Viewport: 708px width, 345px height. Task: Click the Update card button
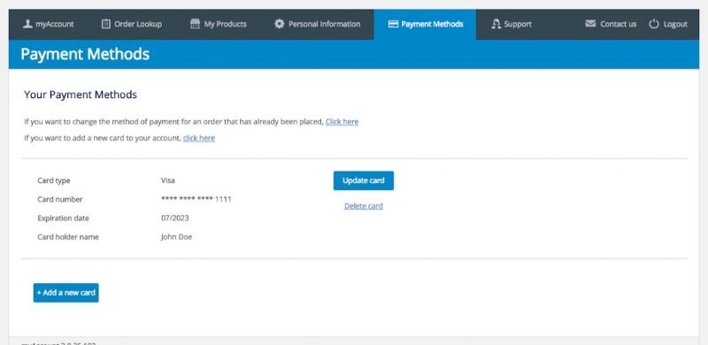(x=364, y=180)
